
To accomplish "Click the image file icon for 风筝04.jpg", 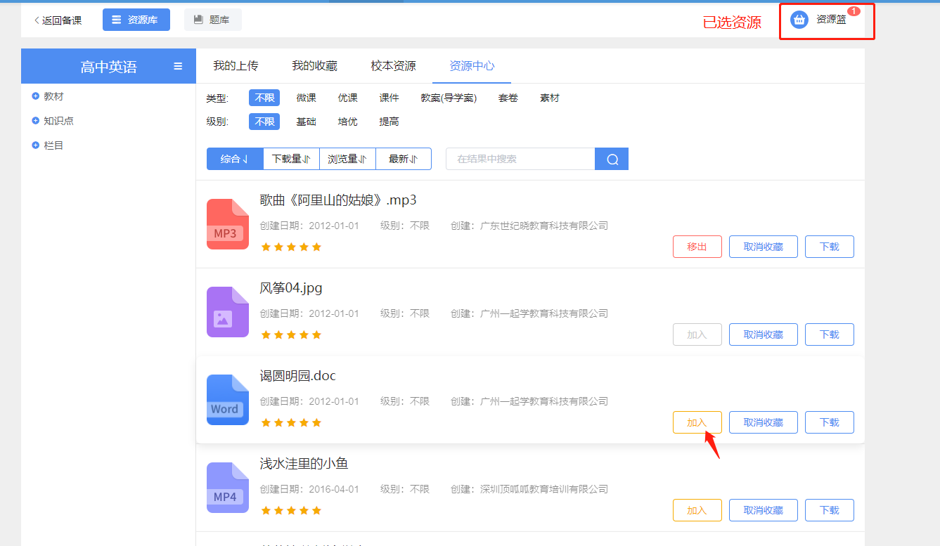I will [x=227, y=312].
